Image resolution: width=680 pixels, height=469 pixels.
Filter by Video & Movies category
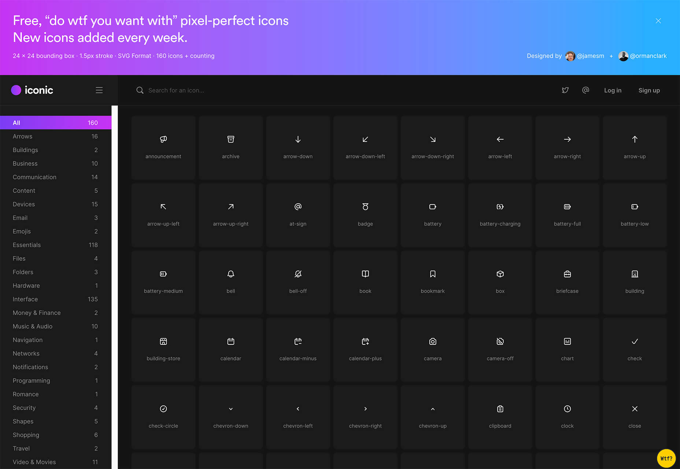(x=56, y=462)
